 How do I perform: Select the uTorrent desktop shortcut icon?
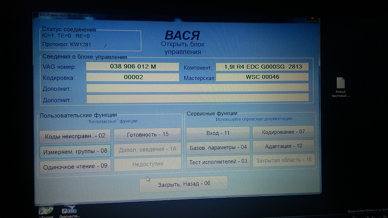[46, 212]
